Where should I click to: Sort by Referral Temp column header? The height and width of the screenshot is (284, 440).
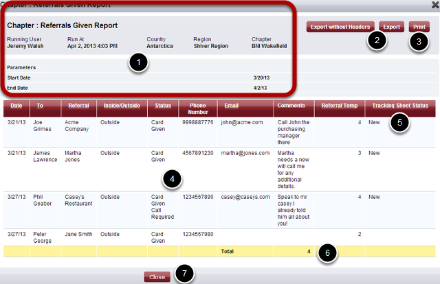pyautogui.click(x=337, y=106)
